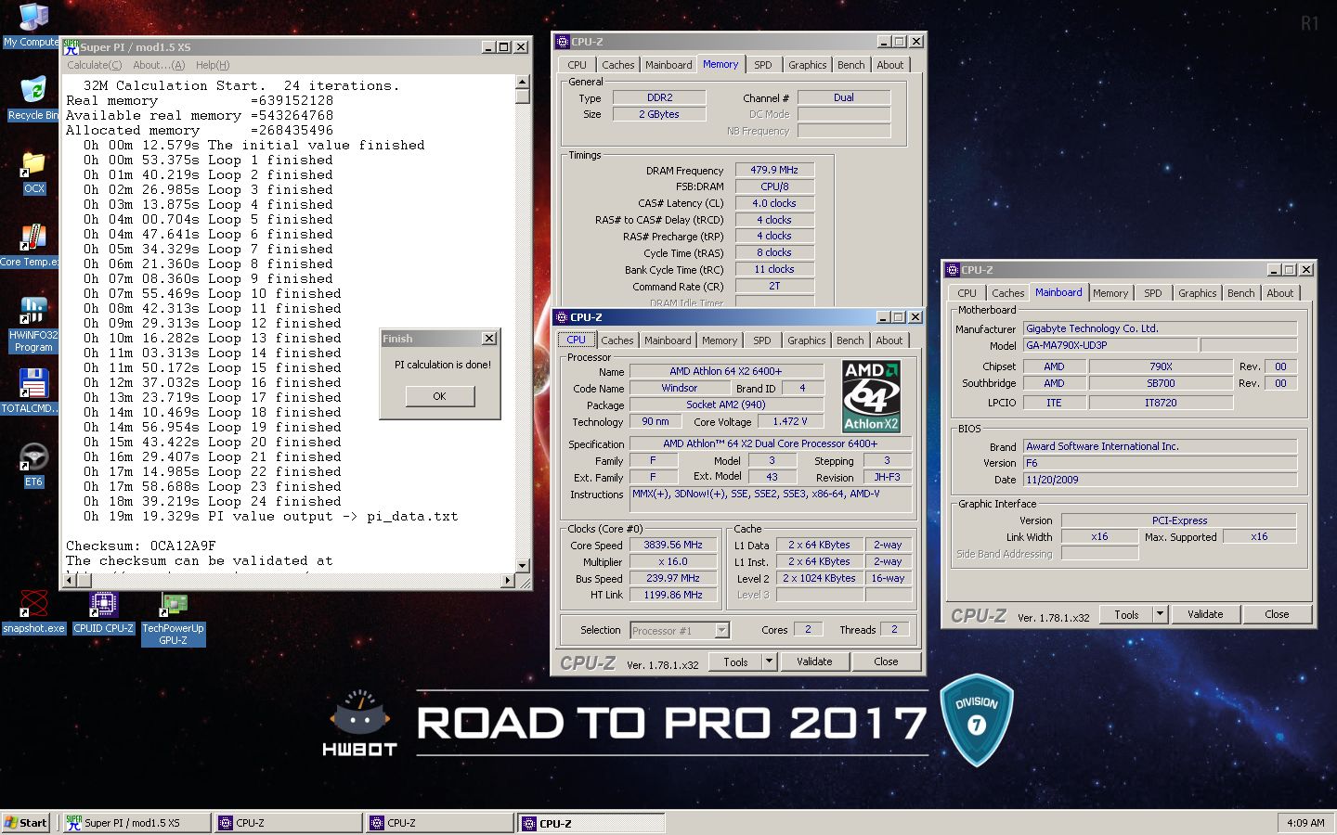This screenshot has width=1337, height=835.
Task: Open Graphics tab in Mainboard window
Action: coord(1198,293)
